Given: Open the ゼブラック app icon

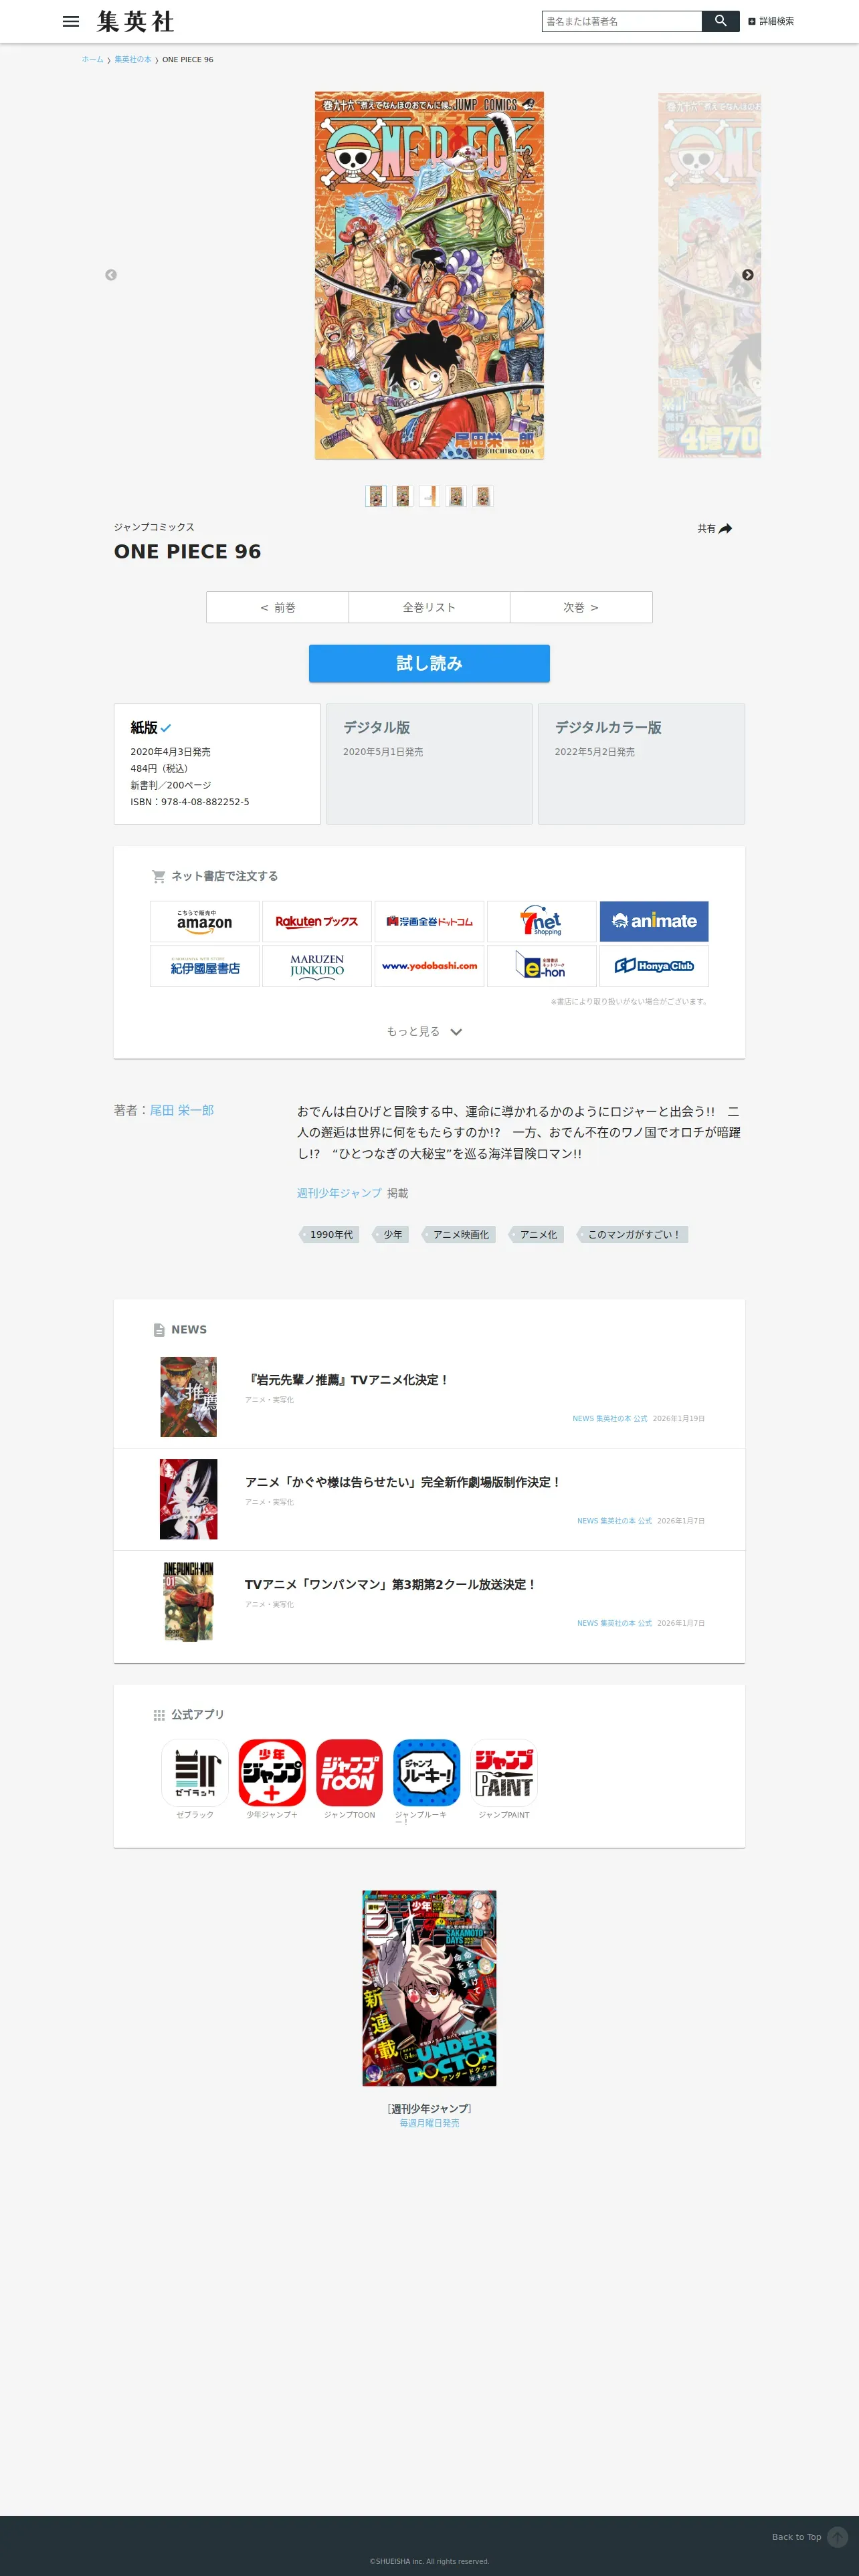Looking at the screenshot, I should pos(195,1773).
